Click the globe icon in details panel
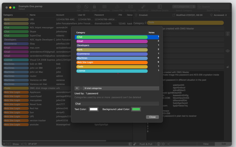236x147 pixels. 228,34
